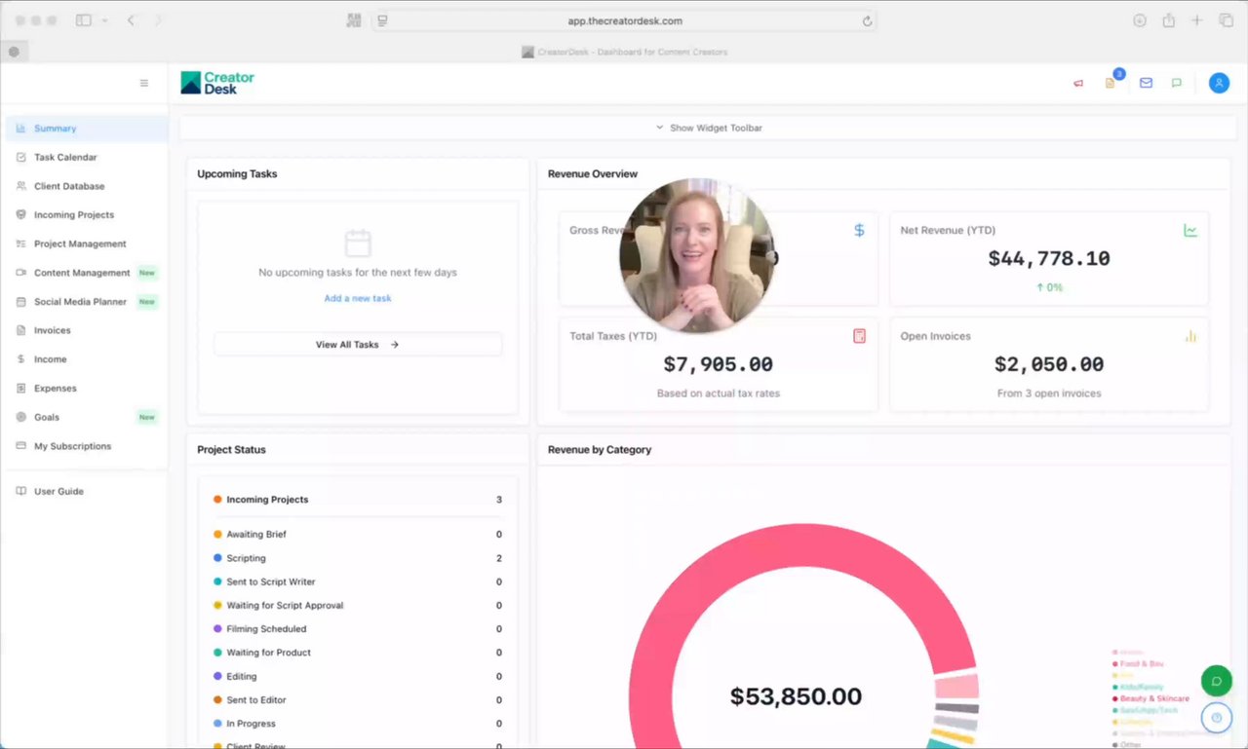Open Income in the sidebar

[x=87, y=359]
